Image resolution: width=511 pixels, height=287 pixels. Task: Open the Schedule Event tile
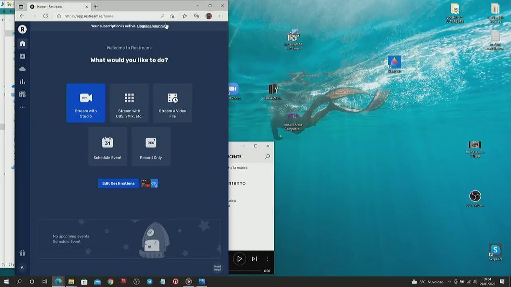(x=107, y=146)
